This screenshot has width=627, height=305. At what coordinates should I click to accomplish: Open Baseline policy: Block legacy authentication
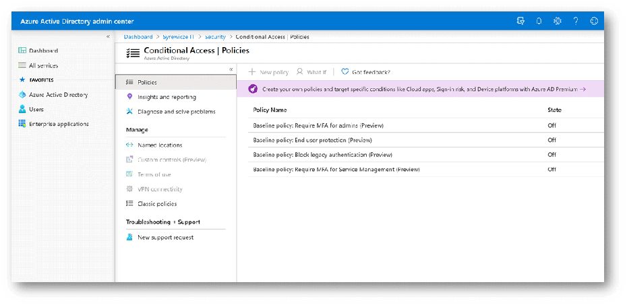(323, 154)
